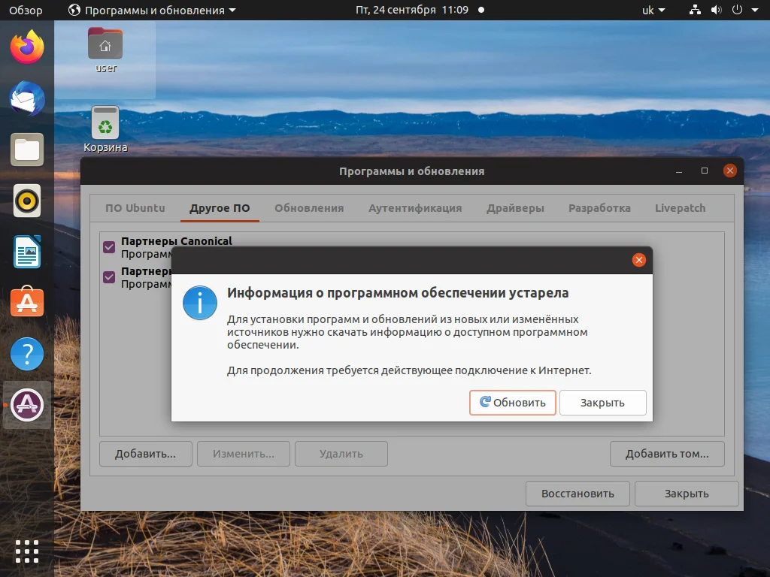The image size is (770, 577).
Task: Click the volume speaker icon
Action: (717, 10)
